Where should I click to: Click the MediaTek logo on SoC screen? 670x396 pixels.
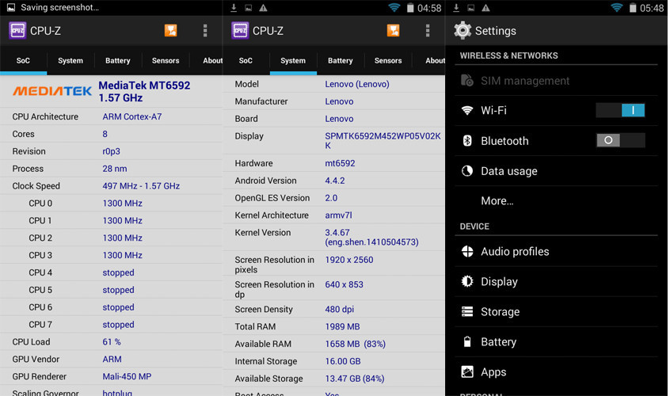click(52, 91)
